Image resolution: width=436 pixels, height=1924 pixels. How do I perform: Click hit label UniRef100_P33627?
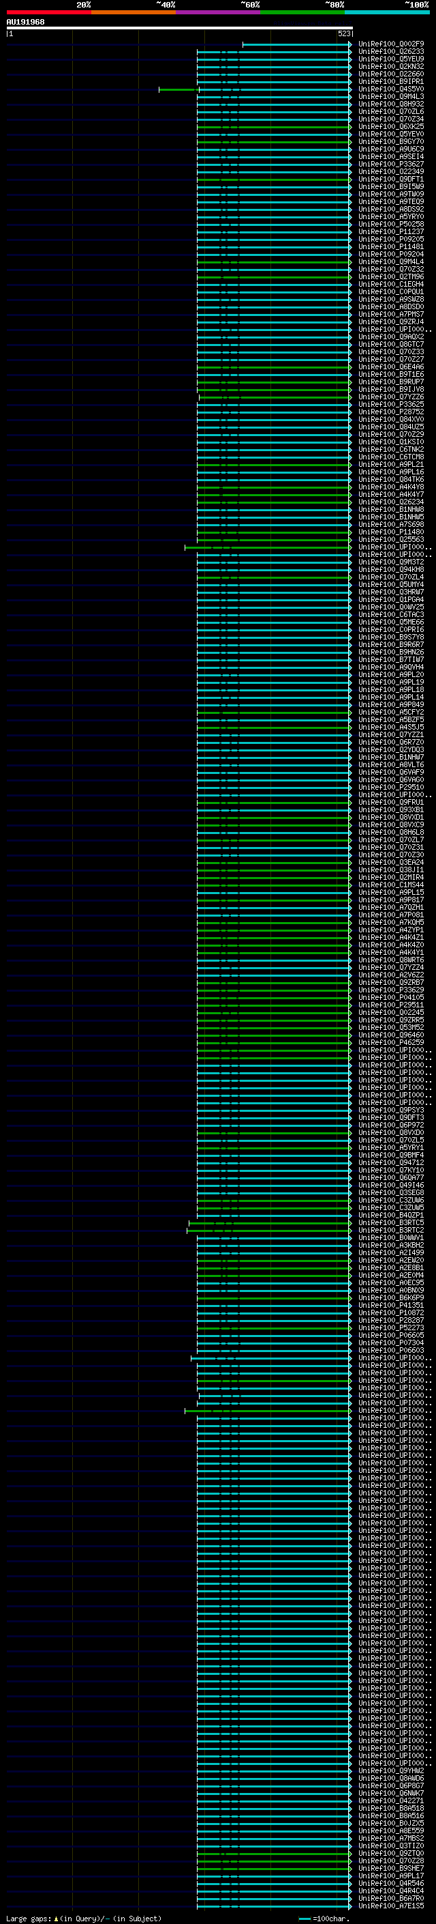pos(391,164)
